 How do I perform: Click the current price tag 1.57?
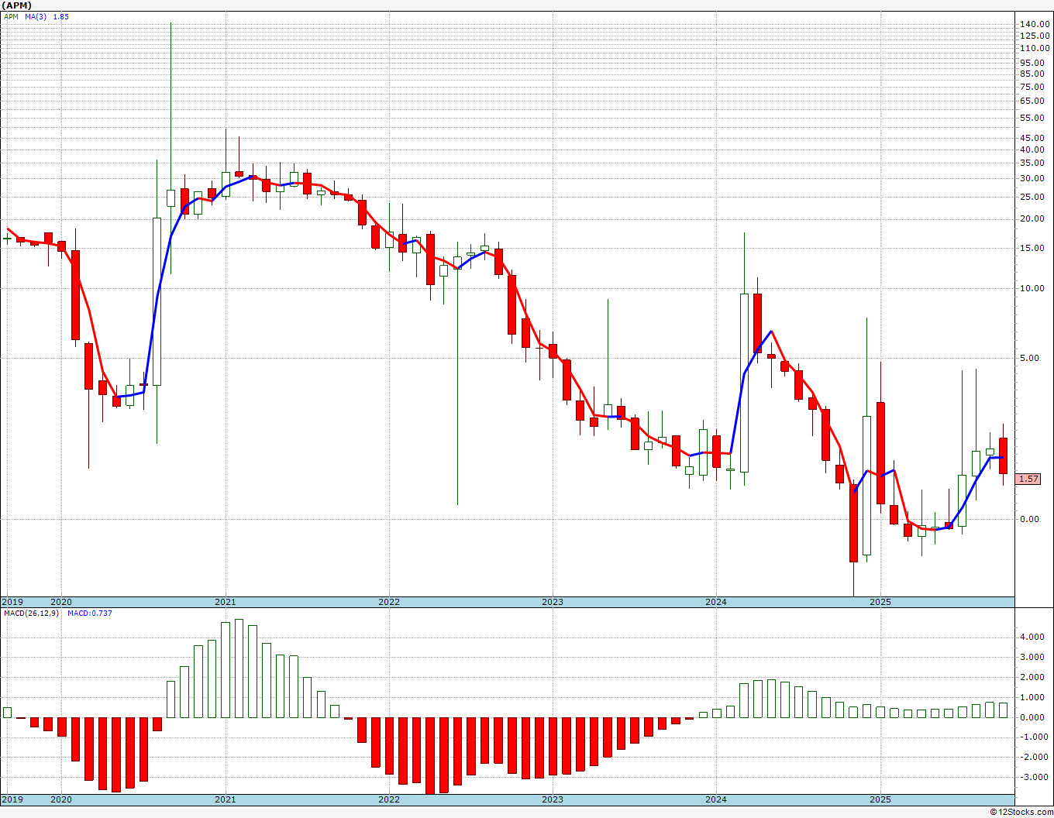[x=1028, y=479]
